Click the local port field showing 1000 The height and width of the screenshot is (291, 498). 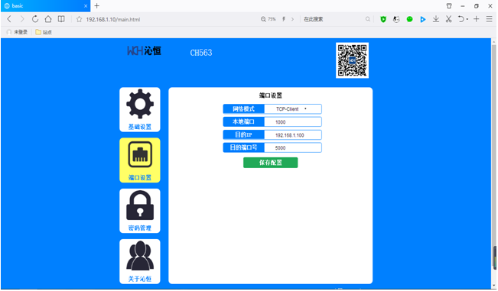pos(292,121)
